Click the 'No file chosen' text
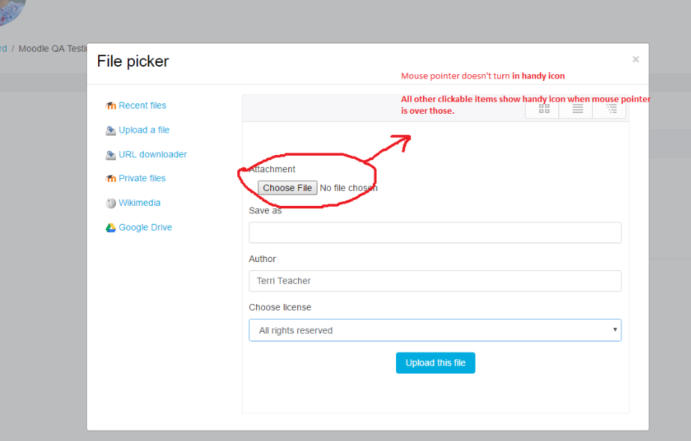Screen dimensions: 691x441 349,188
